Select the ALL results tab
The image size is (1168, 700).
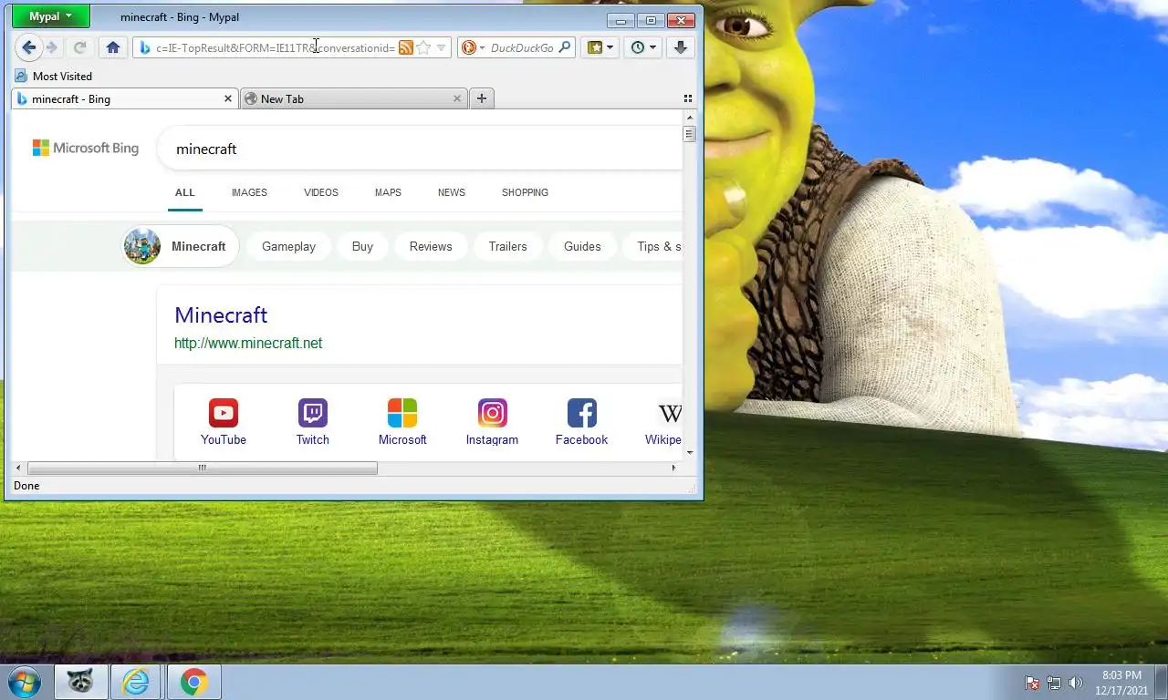pyautogui.click(x=185, y=192)
